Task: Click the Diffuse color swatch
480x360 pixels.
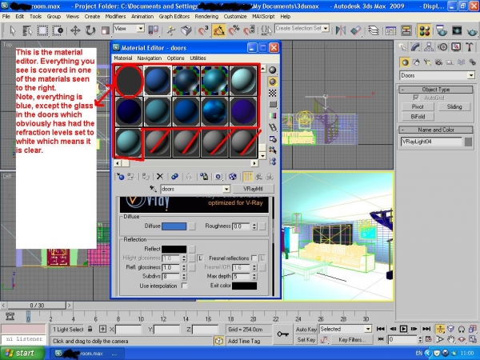Action: tap(174, 226)
